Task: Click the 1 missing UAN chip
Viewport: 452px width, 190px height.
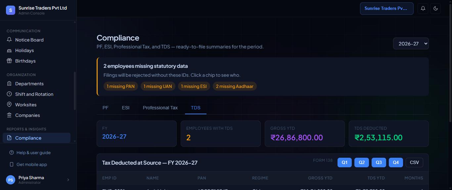Action: [x=158, y=86]
